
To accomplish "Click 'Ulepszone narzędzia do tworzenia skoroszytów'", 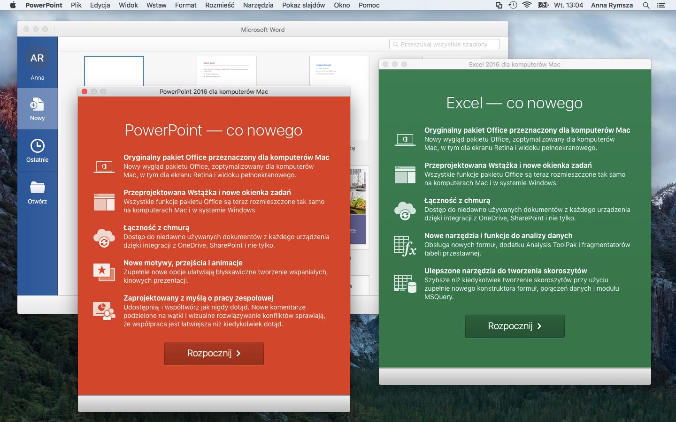I will coord(506,271).
